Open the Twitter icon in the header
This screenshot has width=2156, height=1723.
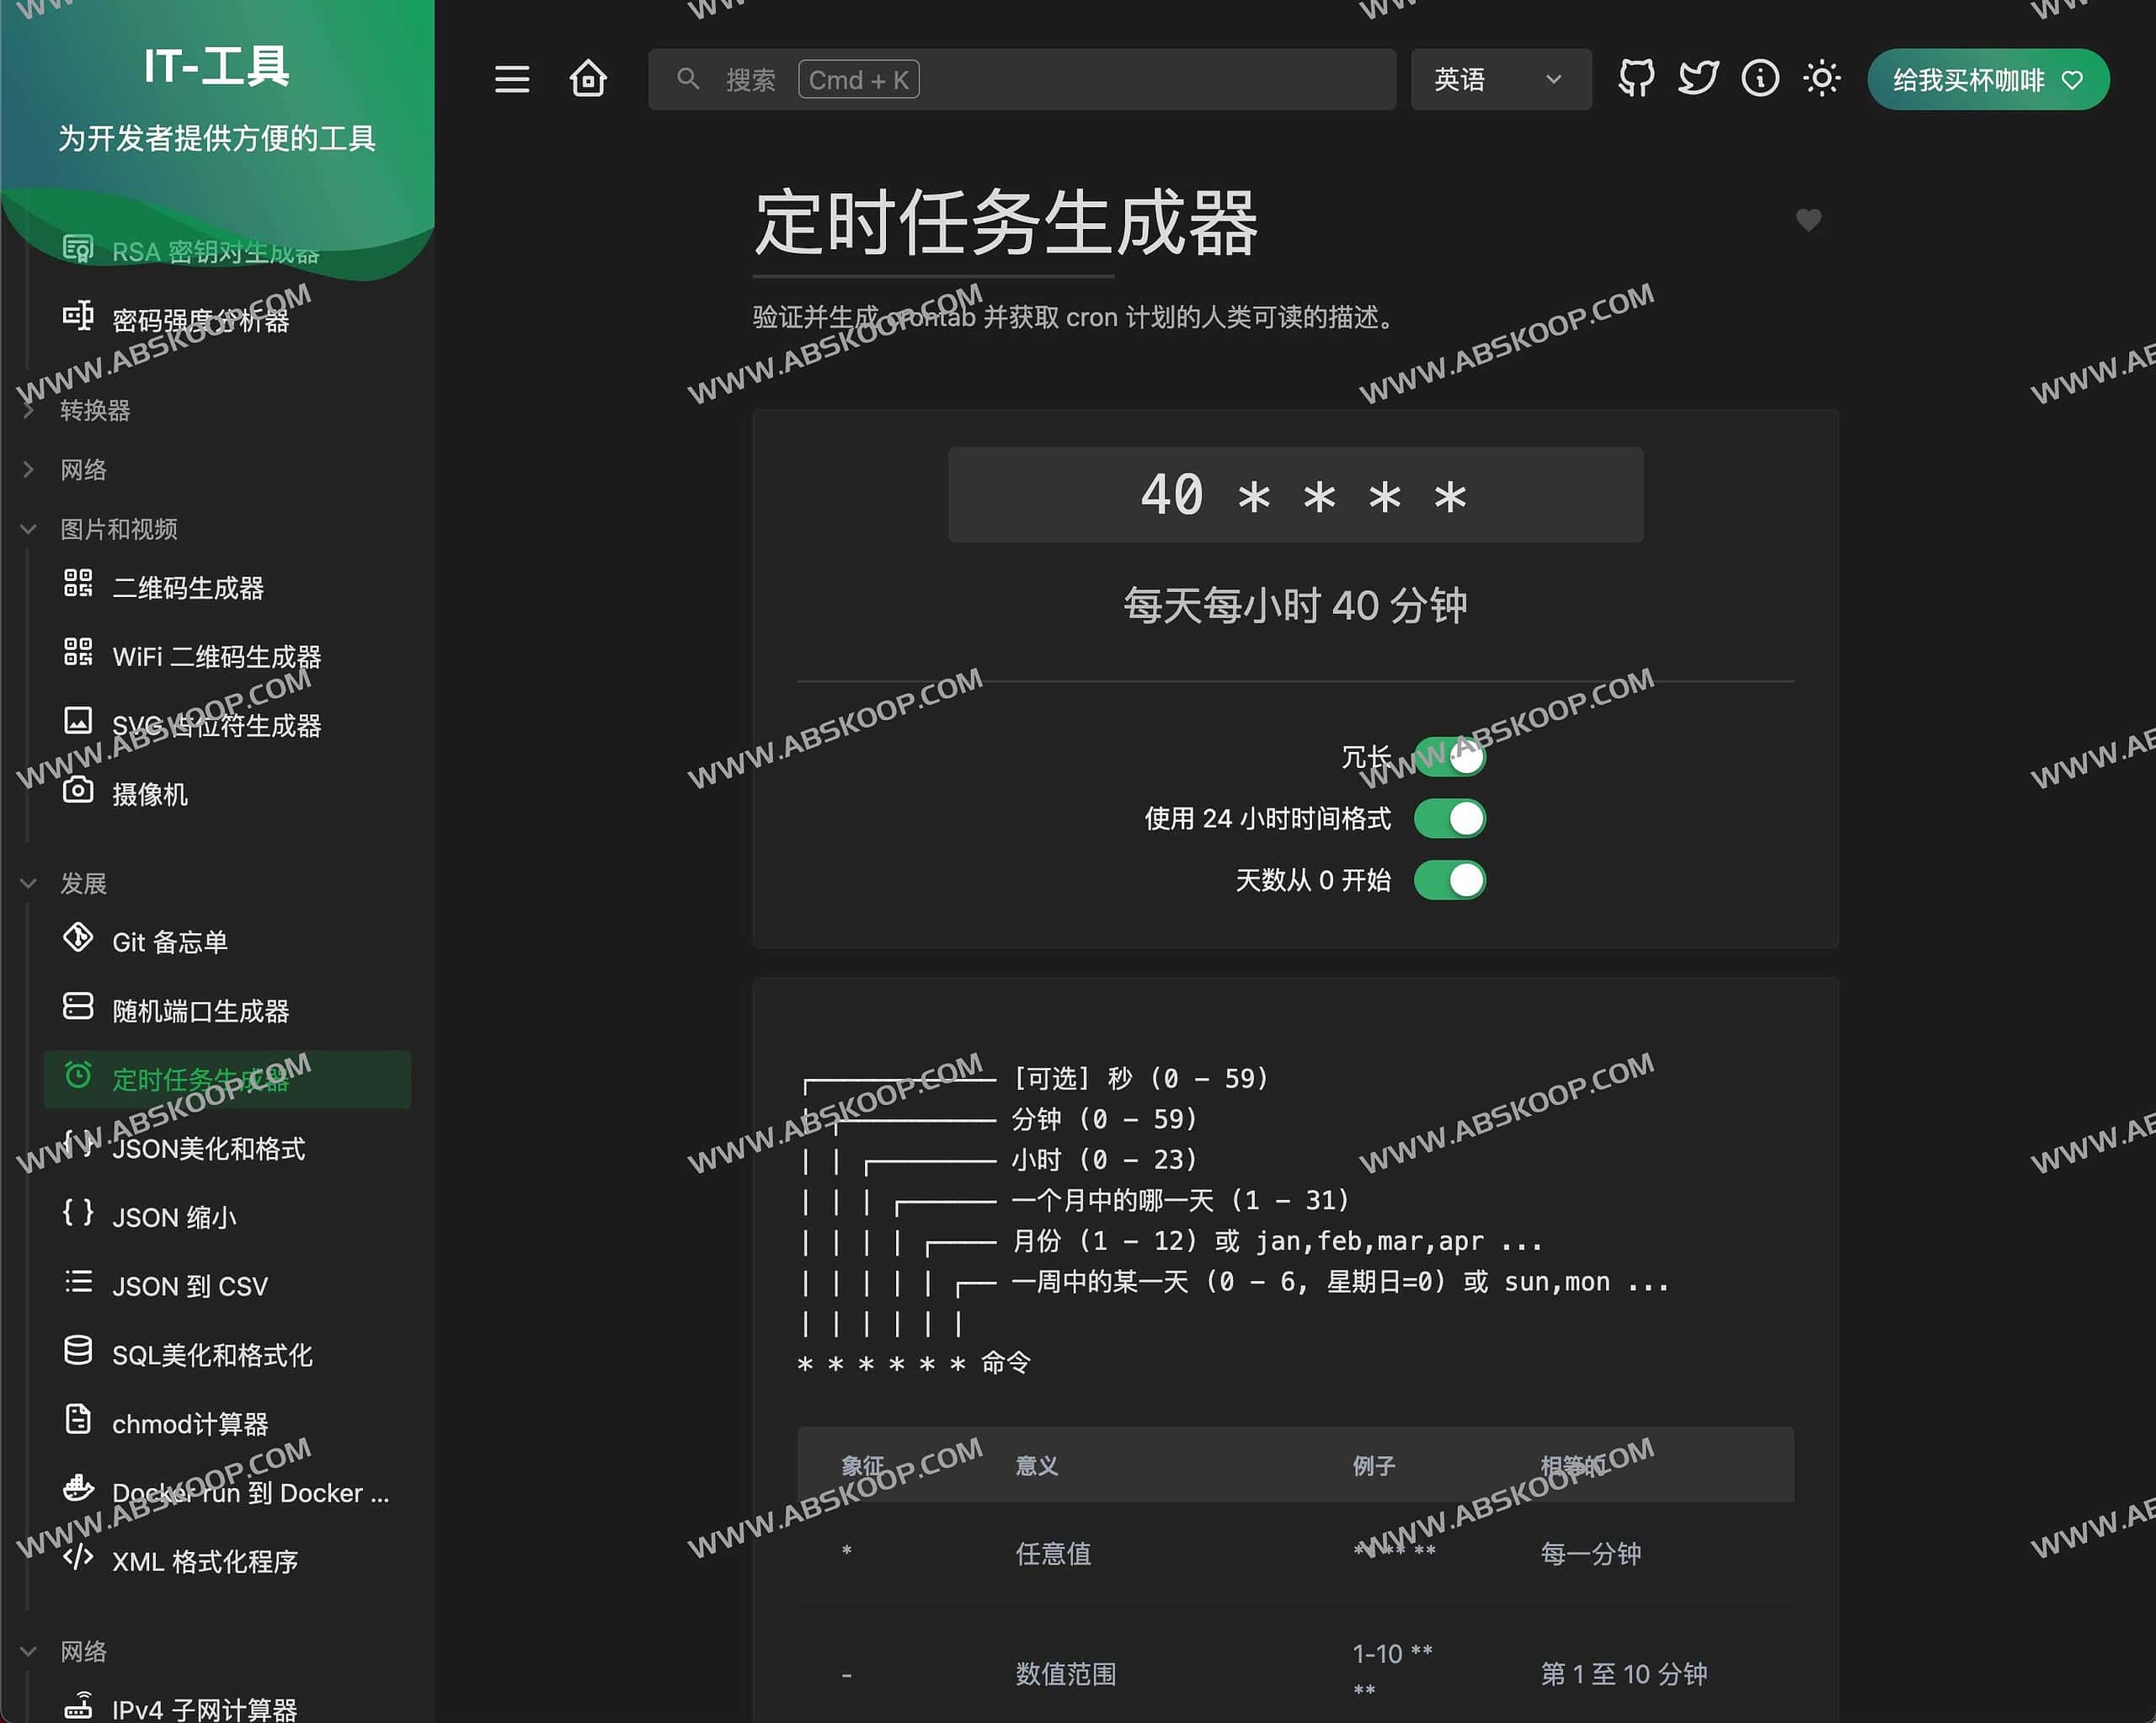1697,78
